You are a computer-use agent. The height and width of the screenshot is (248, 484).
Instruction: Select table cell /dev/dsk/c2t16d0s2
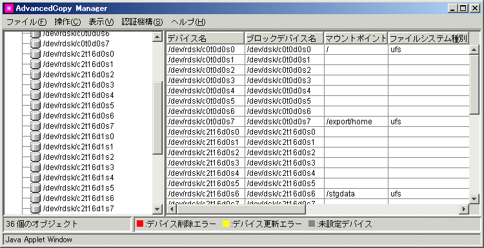285,153
